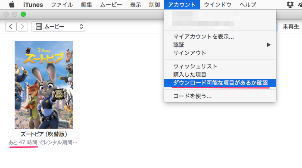302x168 pixels.
Task: Open the ズートピア movie poster
Action: click(x=44, y=85)
